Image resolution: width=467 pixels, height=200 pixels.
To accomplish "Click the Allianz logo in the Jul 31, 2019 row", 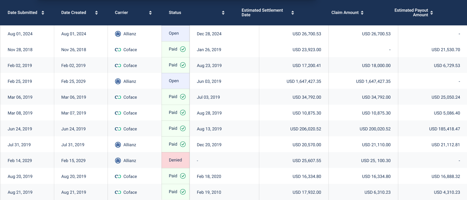I will tap(118, 145).
